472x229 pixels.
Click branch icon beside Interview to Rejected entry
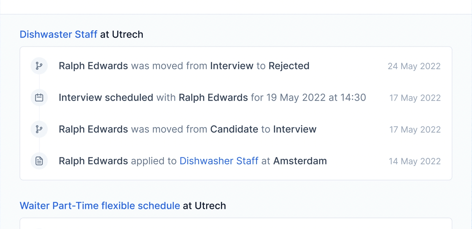pos(39,66)
